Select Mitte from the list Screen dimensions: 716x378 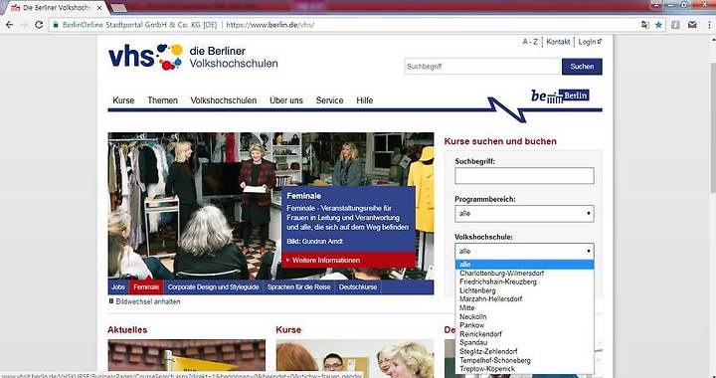[x=524, y=307]
